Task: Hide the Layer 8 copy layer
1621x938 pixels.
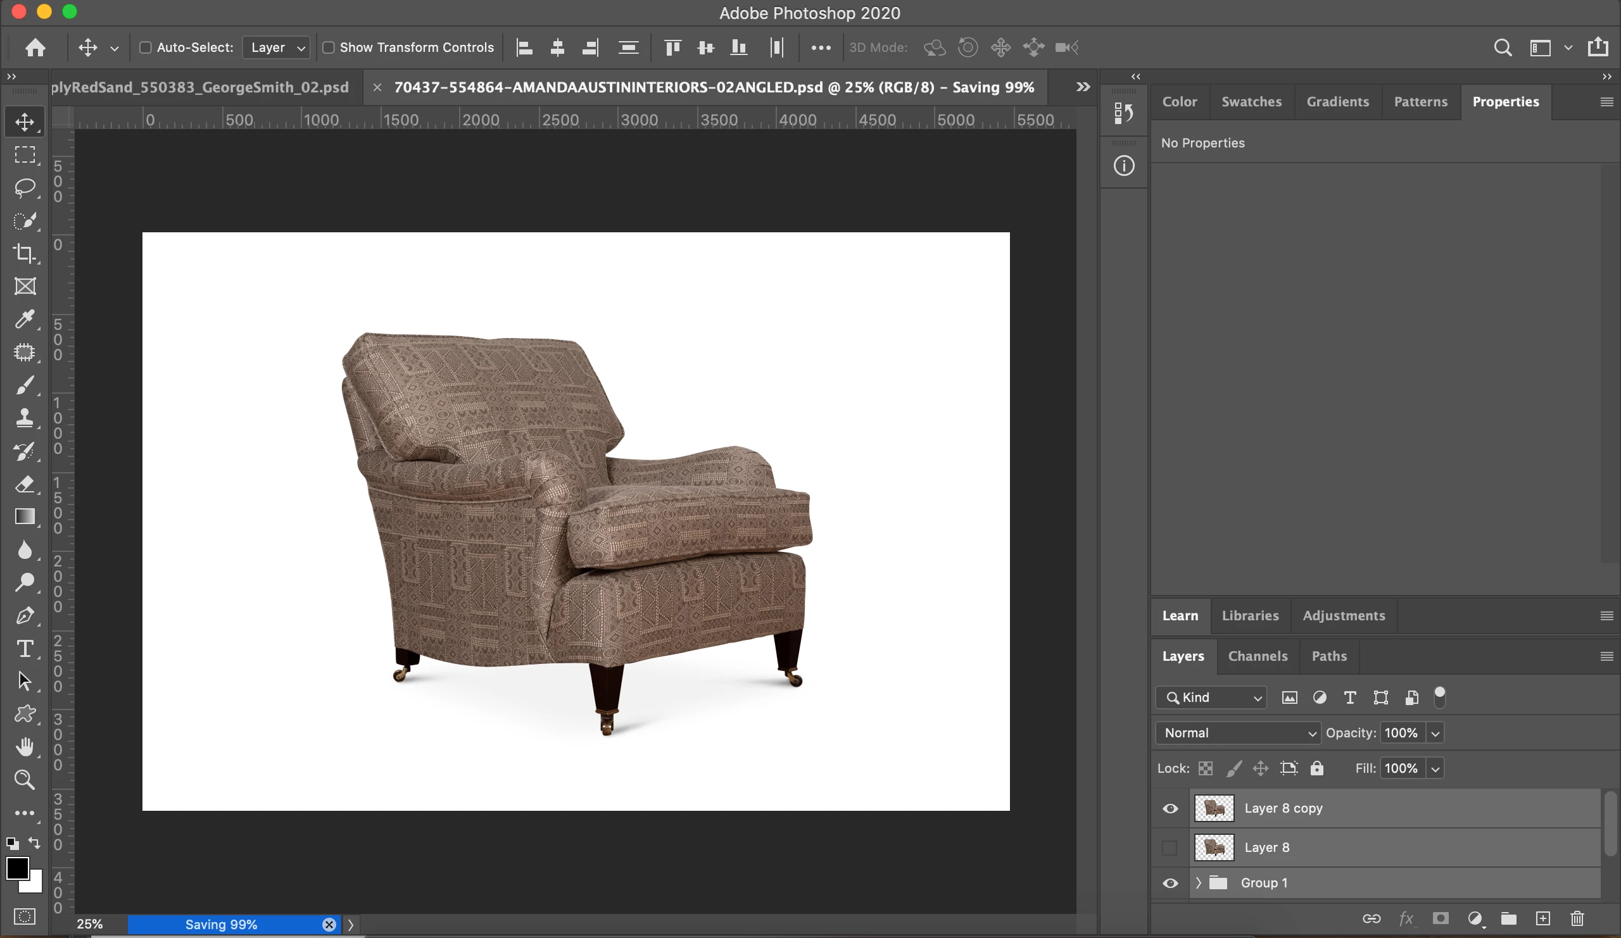Action: [x=1170, y=808]
